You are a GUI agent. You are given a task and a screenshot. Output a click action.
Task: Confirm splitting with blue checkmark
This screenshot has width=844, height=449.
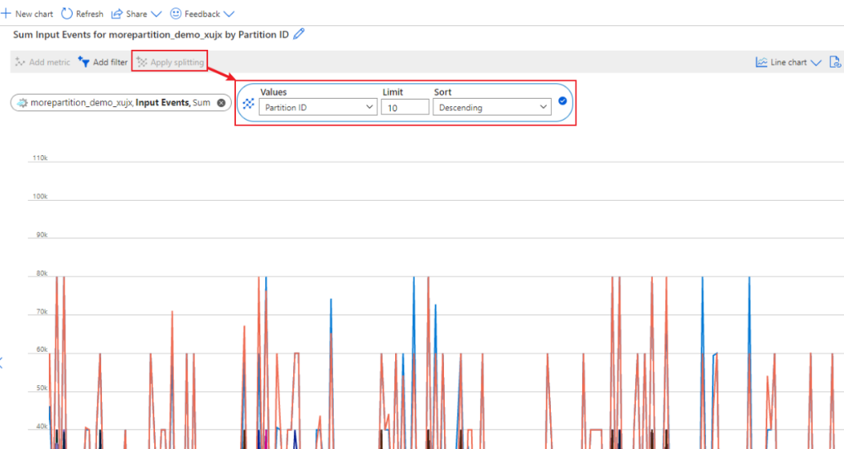562,100
